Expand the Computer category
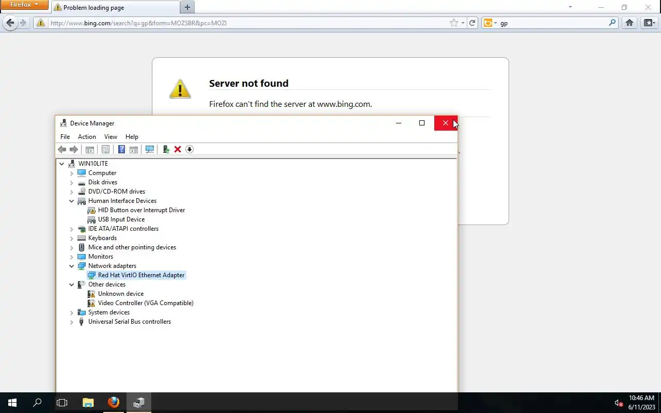The height and width of the screenshot is (413, 661). [x=72, y=173]
